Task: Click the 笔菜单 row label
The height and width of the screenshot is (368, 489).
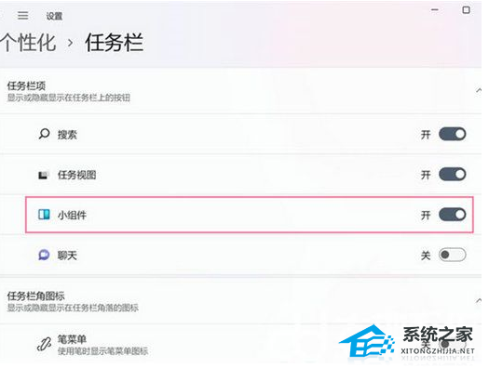Action: (x=72, y=339)
